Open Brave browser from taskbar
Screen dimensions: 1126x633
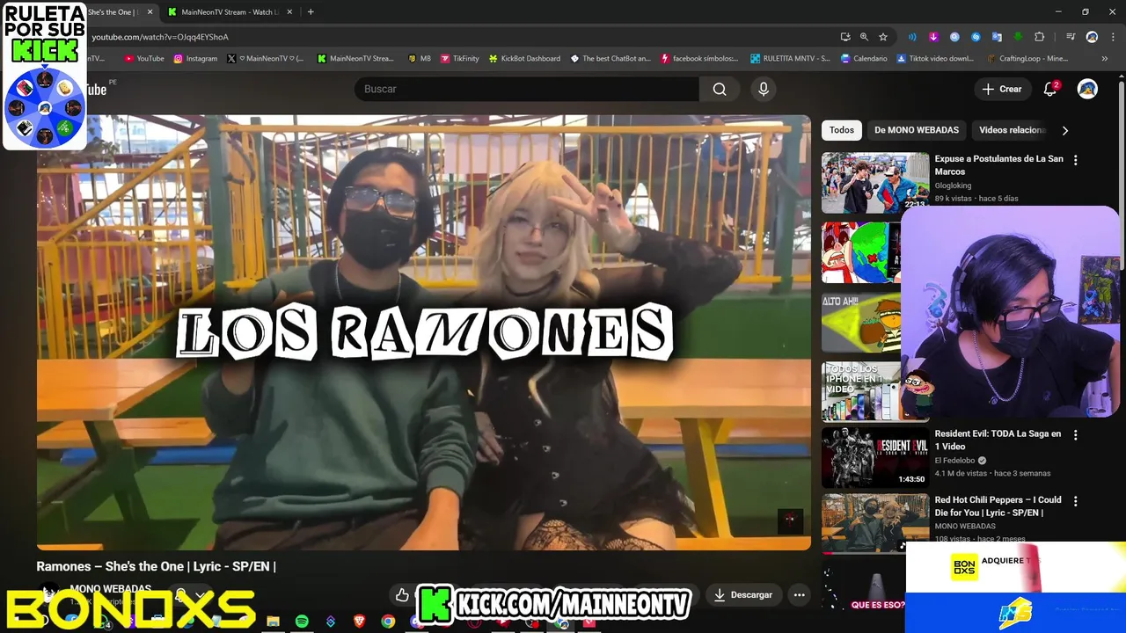pyautogui.click(x=359, y=622)
